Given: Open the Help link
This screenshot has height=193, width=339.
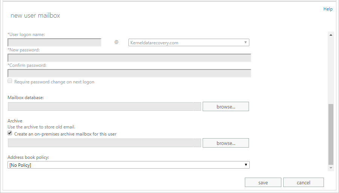Looking at the screenshot, I should click(x=328, y=9).
